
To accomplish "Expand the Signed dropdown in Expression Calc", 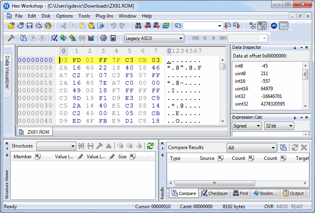I will 247,126.
